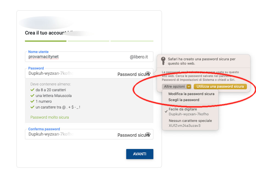
Task: Click into the Conferma password field
Action: (69, 134)
